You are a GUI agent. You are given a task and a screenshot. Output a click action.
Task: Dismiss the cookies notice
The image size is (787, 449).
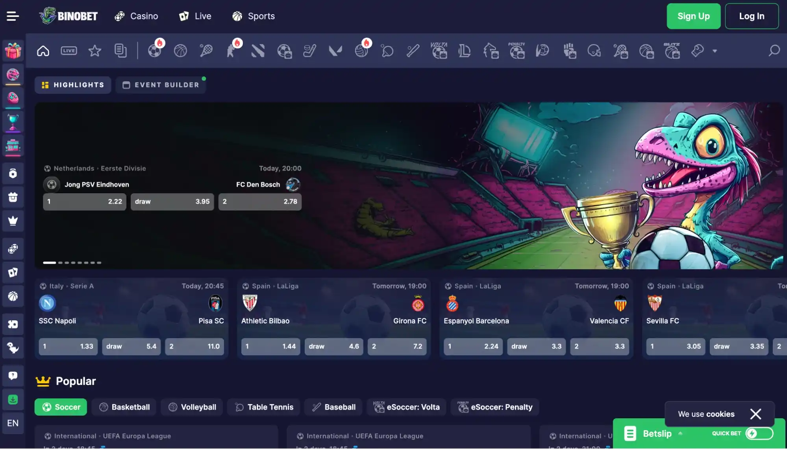(x=755, y=414)
